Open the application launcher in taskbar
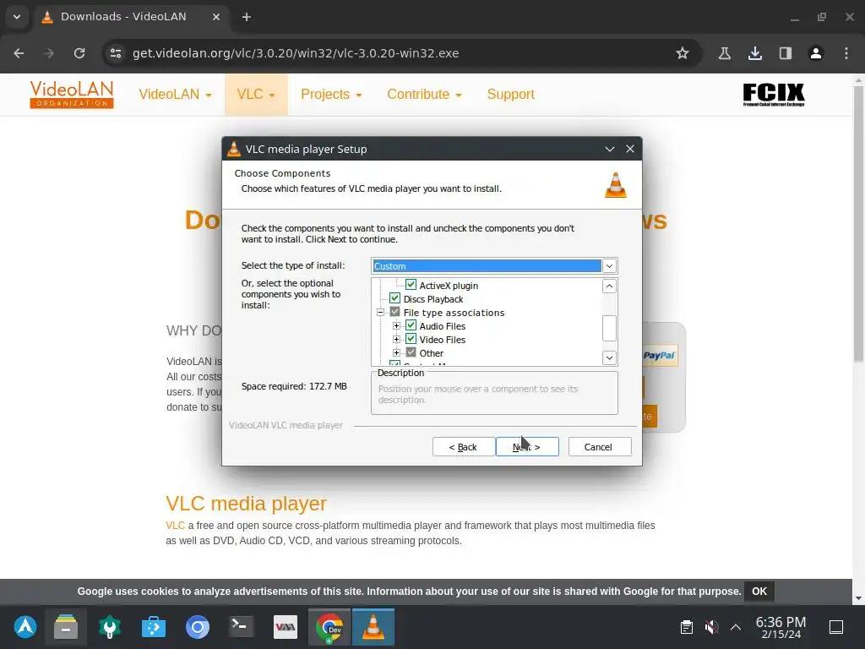The image size is (865, 649). click(25, 627)
